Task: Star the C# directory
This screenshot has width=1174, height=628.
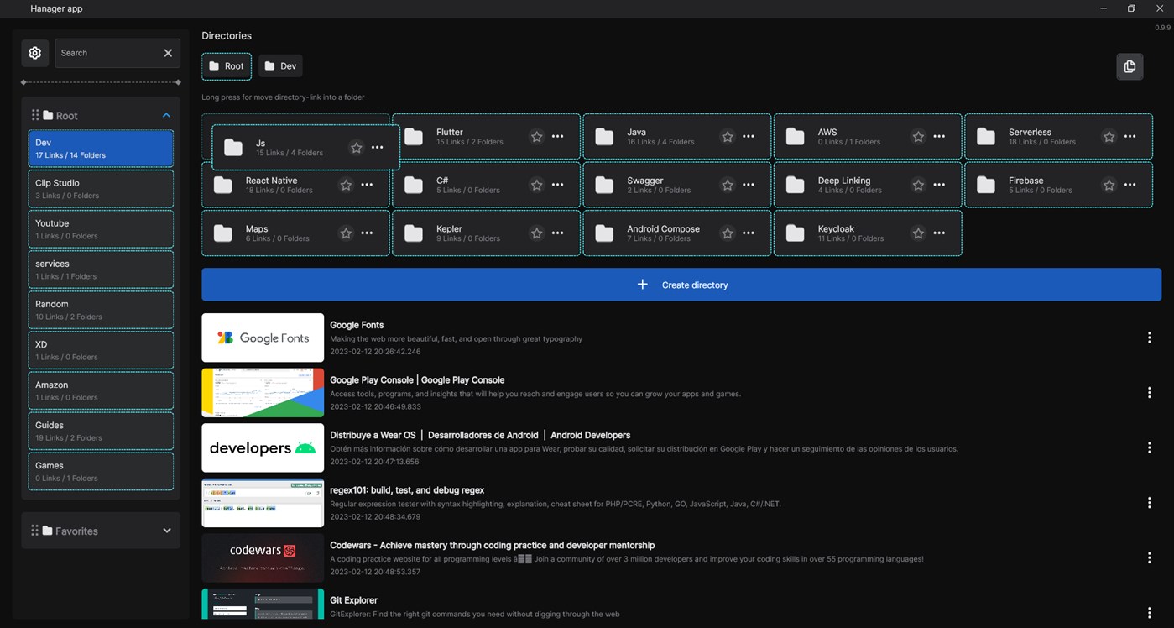Action: coord(536,185)
